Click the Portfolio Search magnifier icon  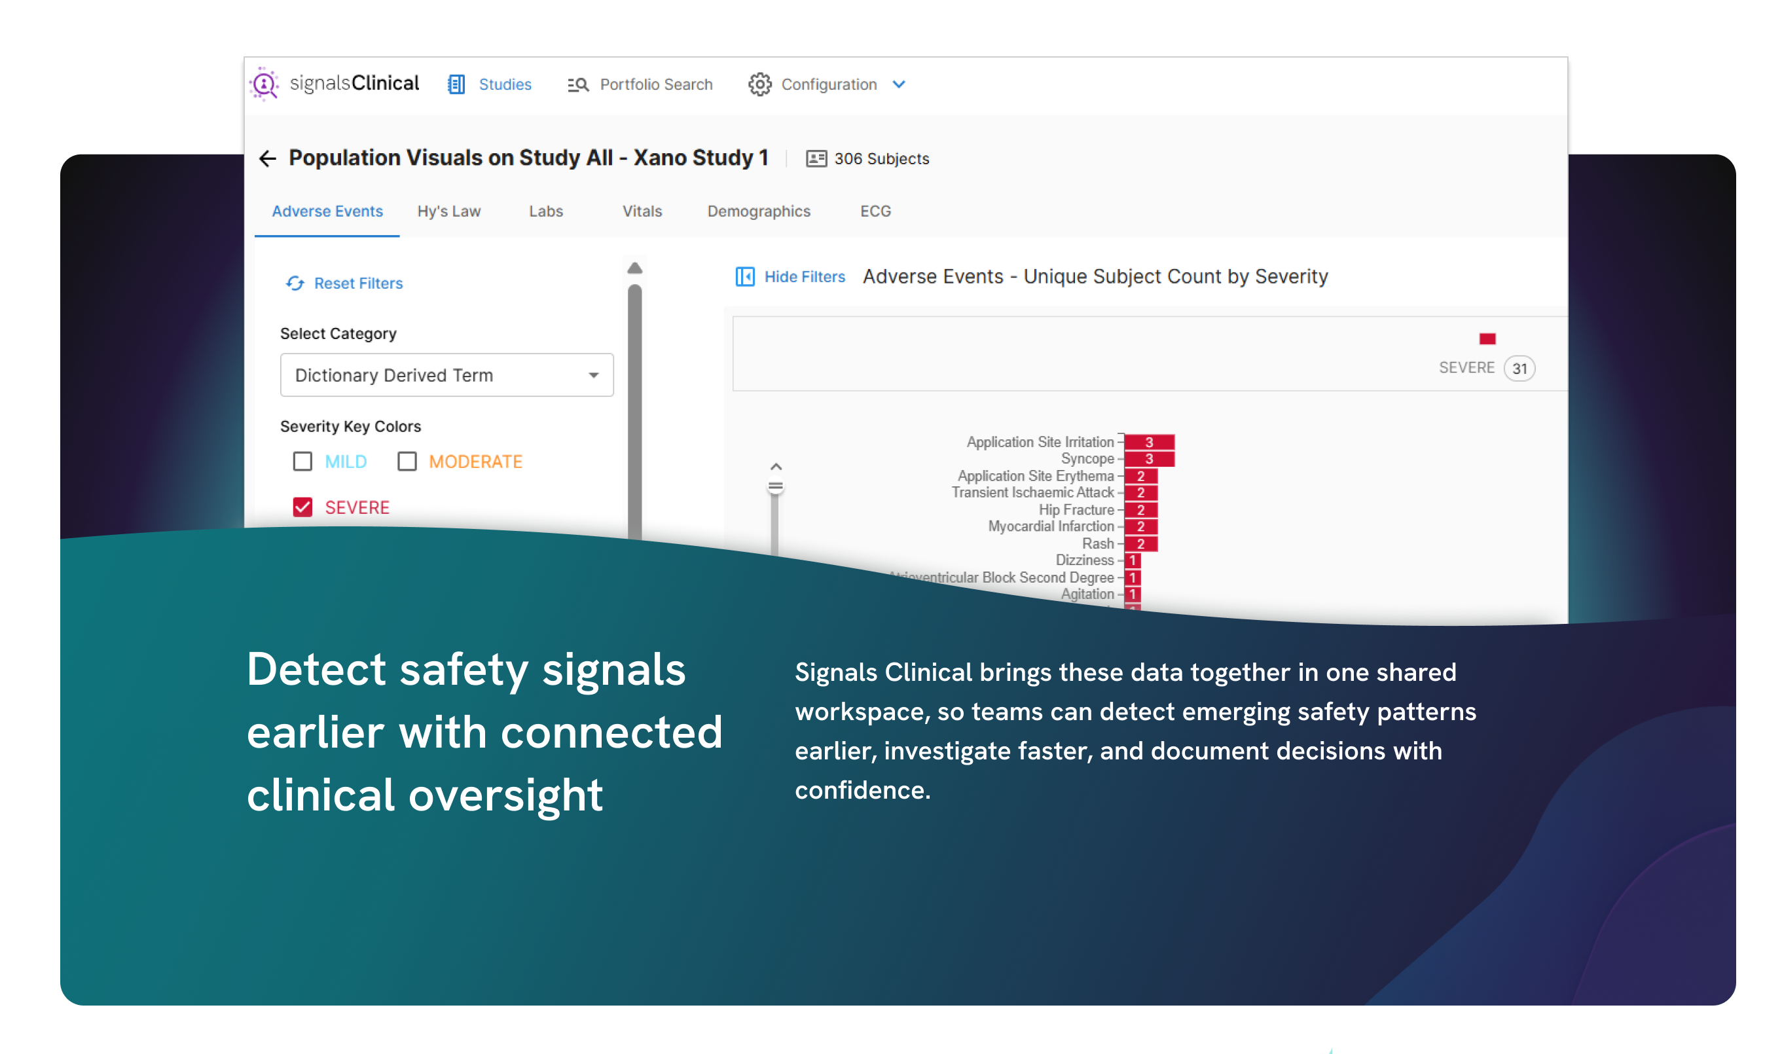[578, 84]
